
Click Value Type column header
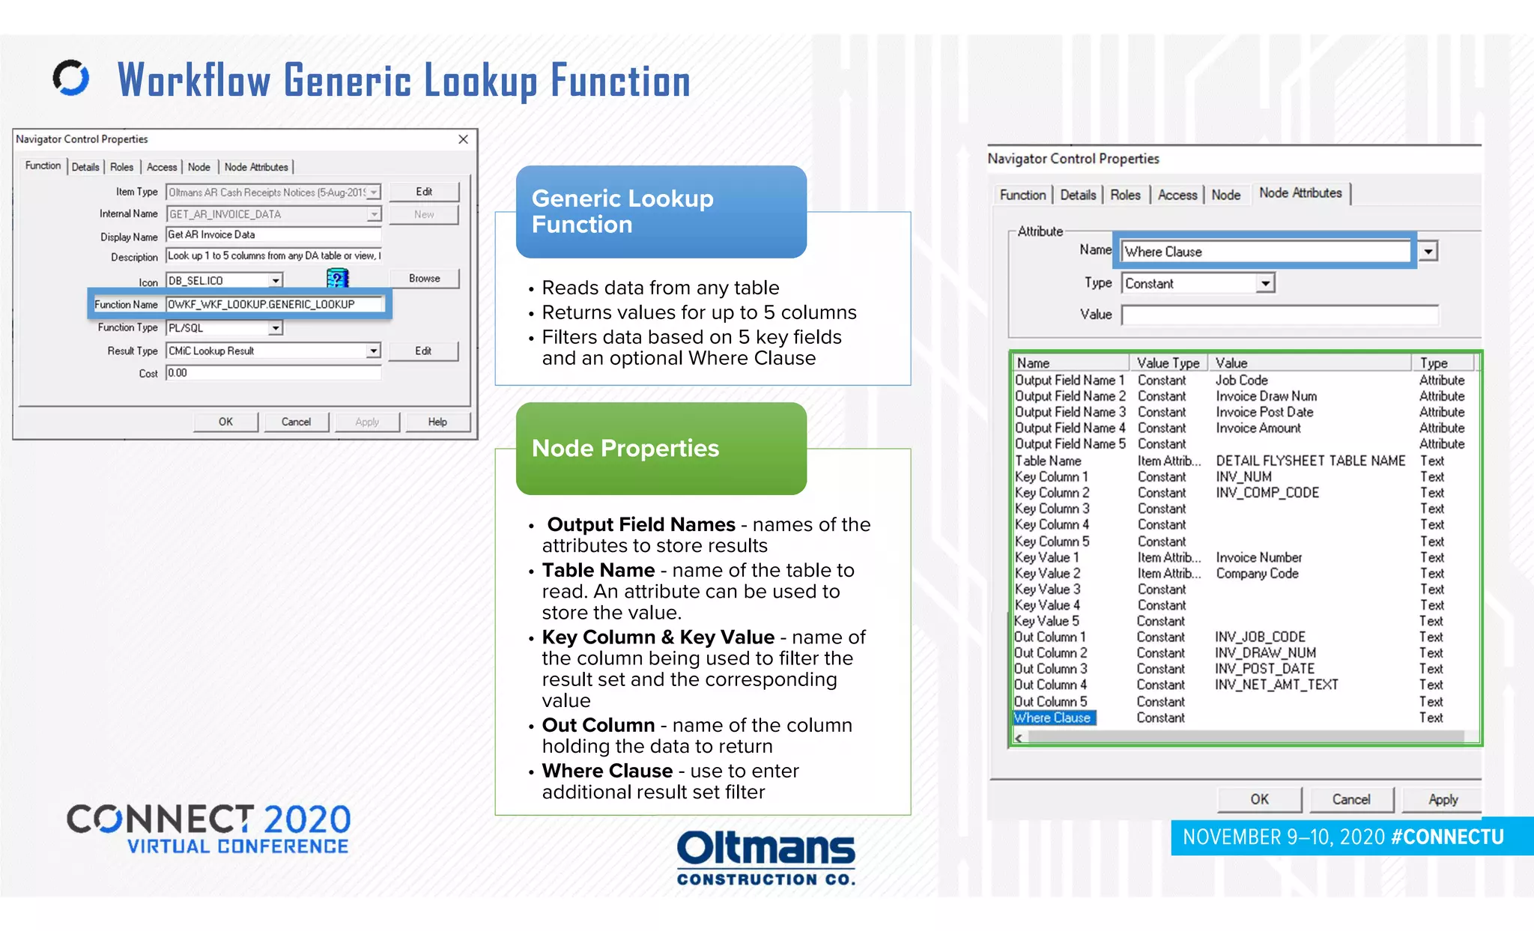(1168, 363)
